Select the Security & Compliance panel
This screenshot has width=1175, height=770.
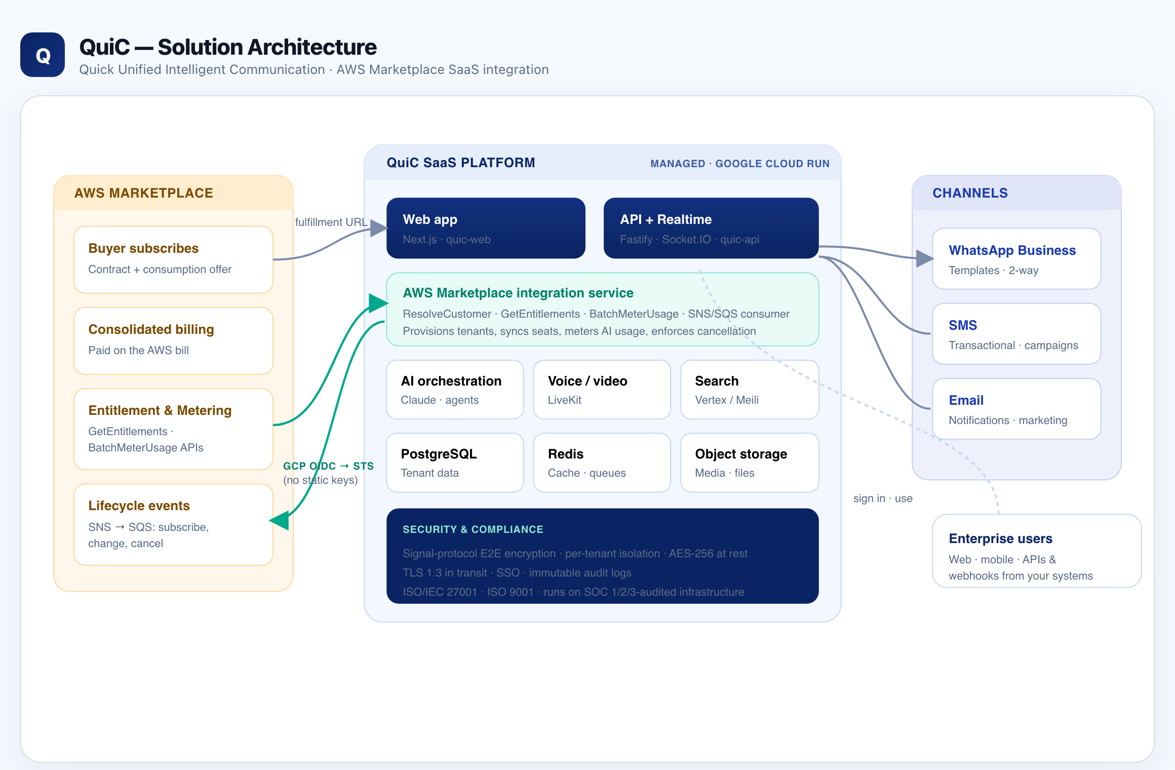[x=603, y=556]
